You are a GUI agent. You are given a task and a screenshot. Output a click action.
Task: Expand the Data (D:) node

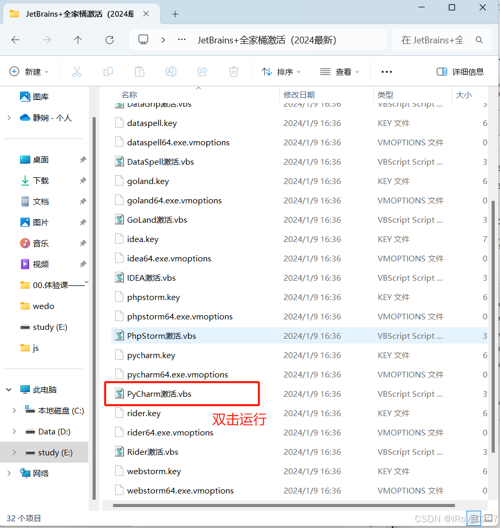click(14, 431)
